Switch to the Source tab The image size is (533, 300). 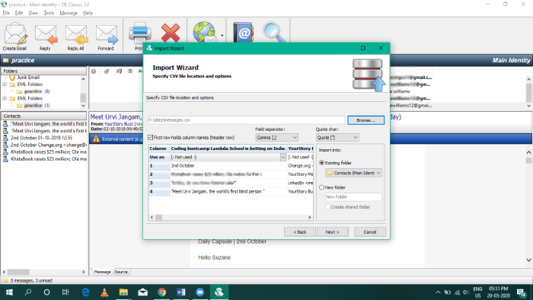[121, 272]
